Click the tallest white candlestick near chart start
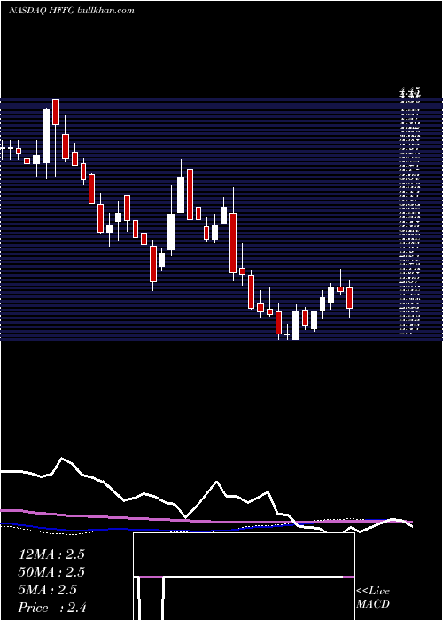The width and height of the screenshot is (443, 621). (46, 136)
